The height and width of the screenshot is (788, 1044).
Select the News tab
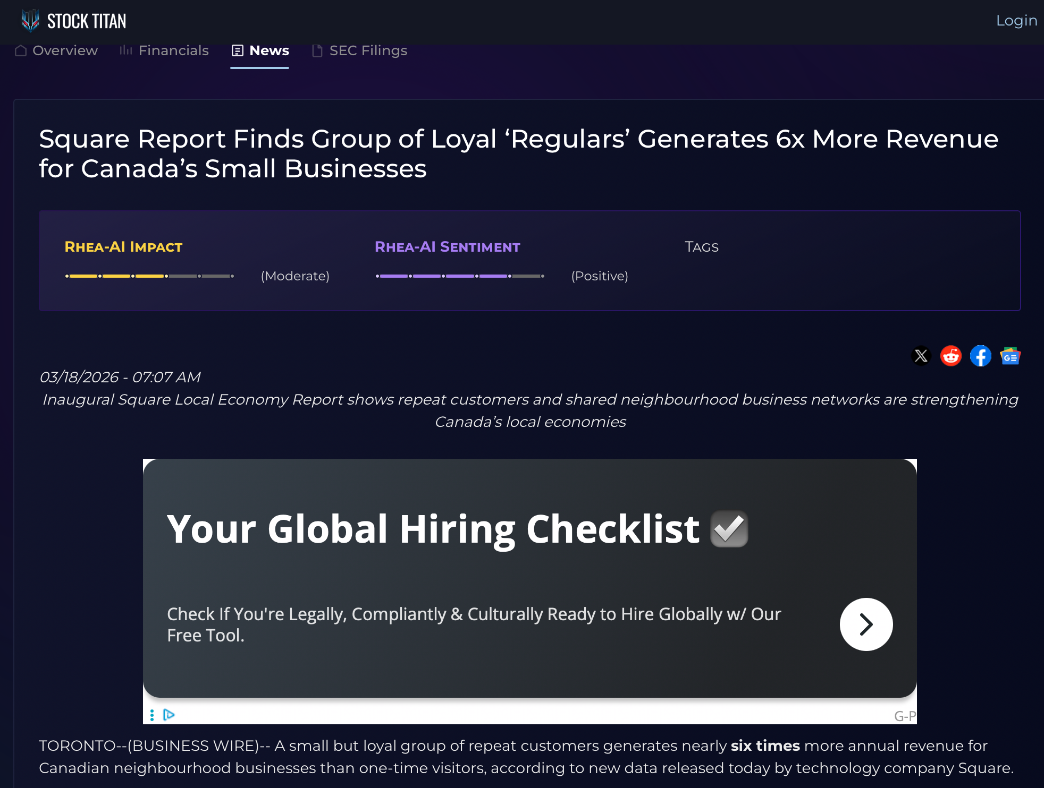click(x=260, y=50)
